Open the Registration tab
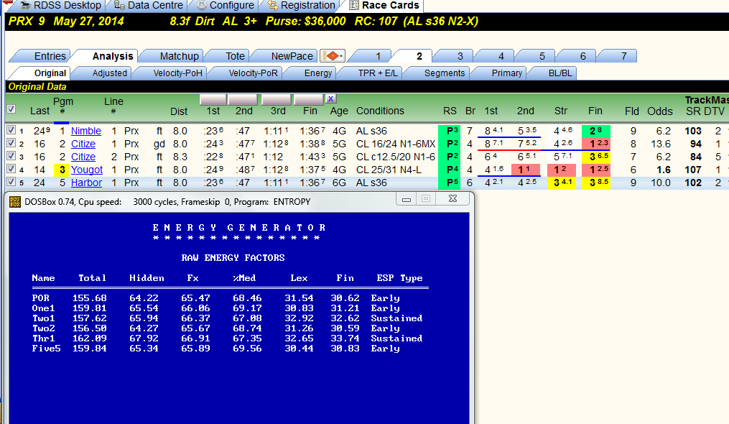 (302, 6)
